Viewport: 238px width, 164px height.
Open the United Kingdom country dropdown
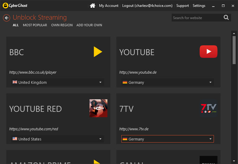coord(57,82)
